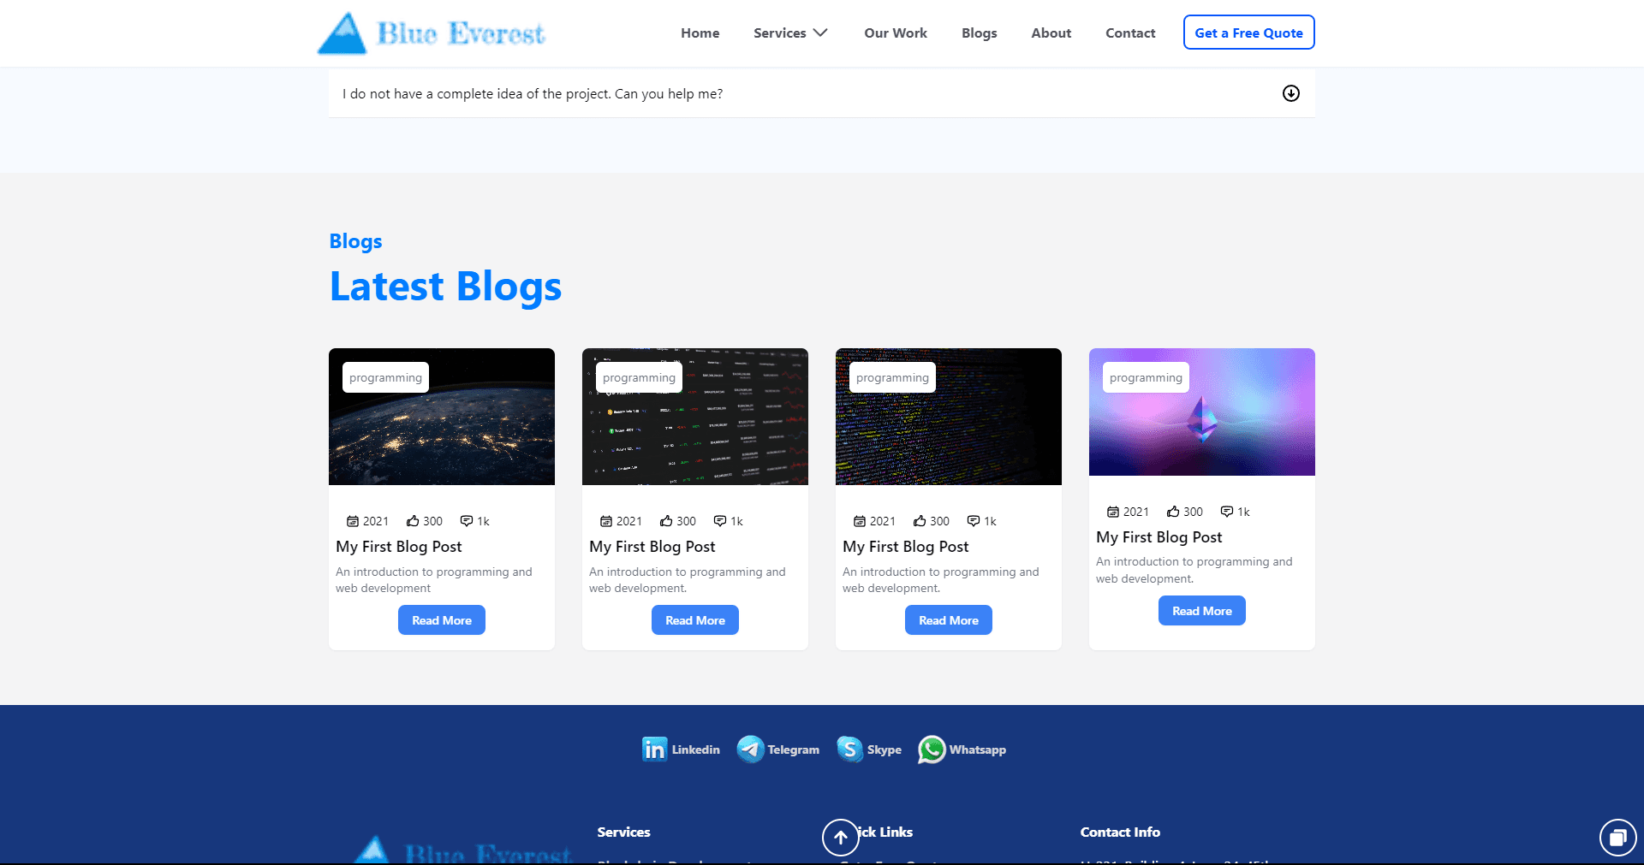The width and height of the screenshot is (1644, 865).
Task: Click calendar icon on third blog card
Action: click(x=859, y=521)
